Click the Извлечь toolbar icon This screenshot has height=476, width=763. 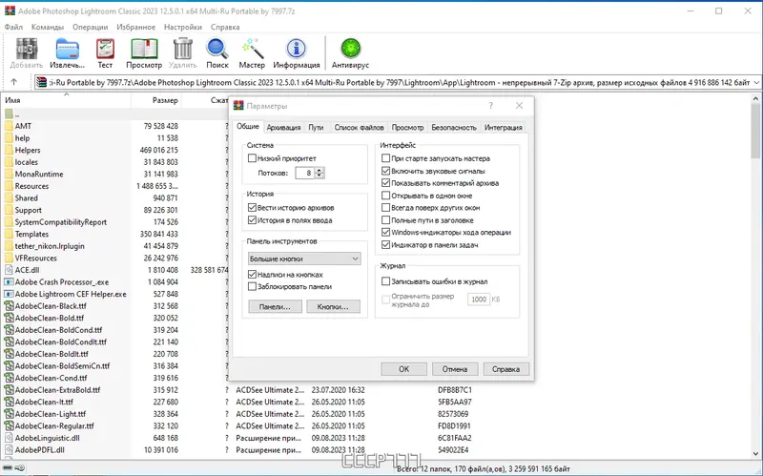tap(67, 51)
